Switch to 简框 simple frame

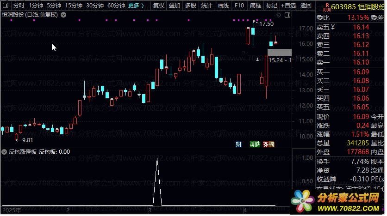255,5
